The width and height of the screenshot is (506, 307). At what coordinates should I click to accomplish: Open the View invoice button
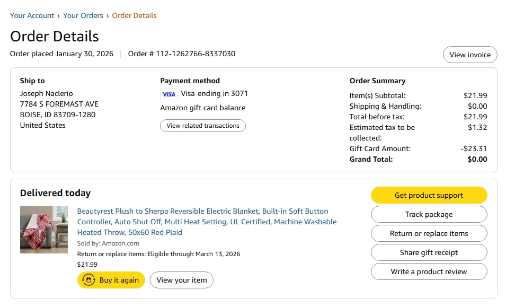[470, 55]
